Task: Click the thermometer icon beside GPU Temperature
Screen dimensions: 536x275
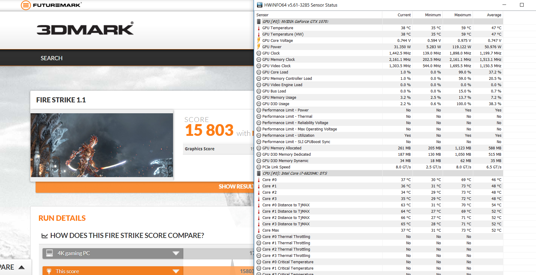Action: coord(259,28)
